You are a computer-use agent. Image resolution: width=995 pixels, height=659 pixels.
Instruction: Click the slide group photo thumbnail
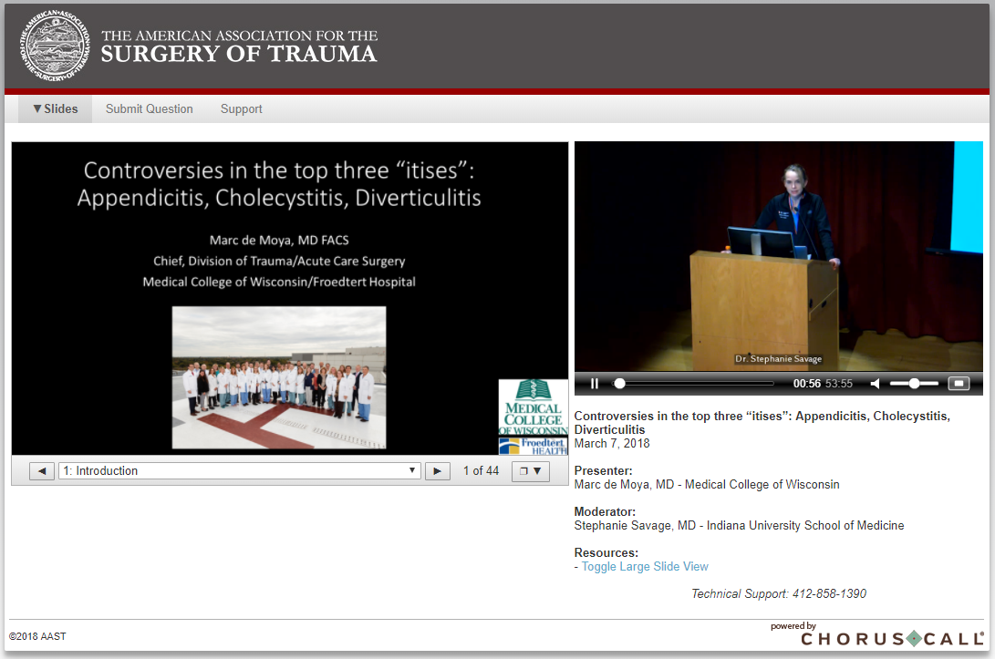pyautogui.click(x=279, y=377)
